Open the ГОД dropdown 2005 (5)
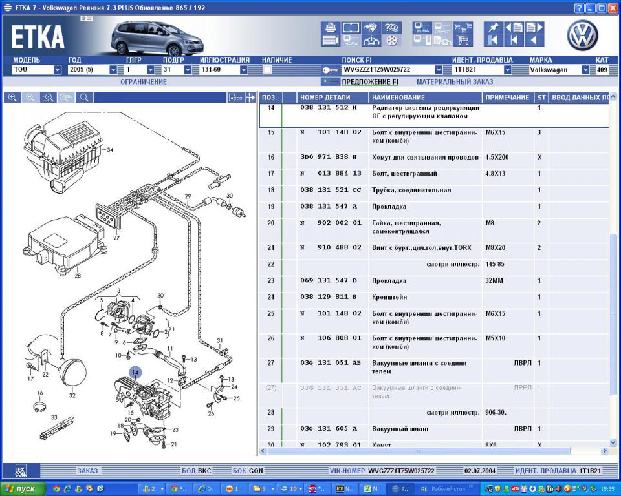This screenshot has height=496, width=621. [113, 70]
